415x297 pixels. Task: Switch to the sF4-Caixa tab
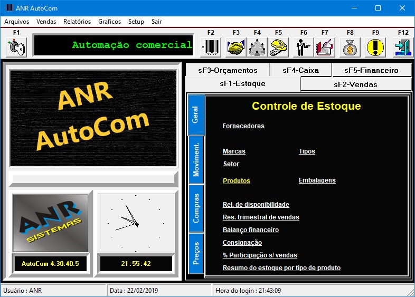[300, 70]
